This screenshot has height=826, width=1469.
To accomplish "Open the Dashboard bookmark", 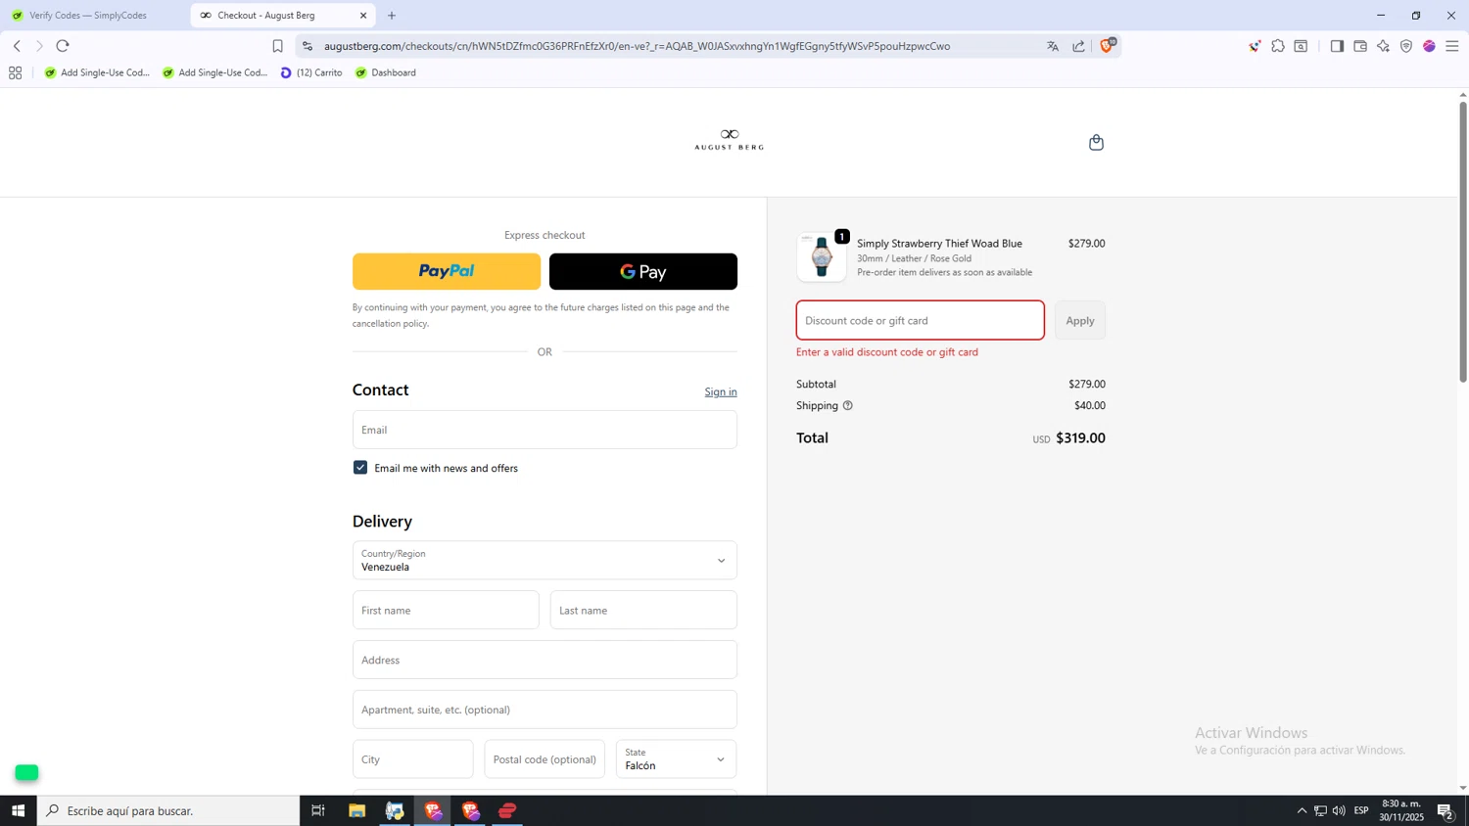I will pos(386,72).
